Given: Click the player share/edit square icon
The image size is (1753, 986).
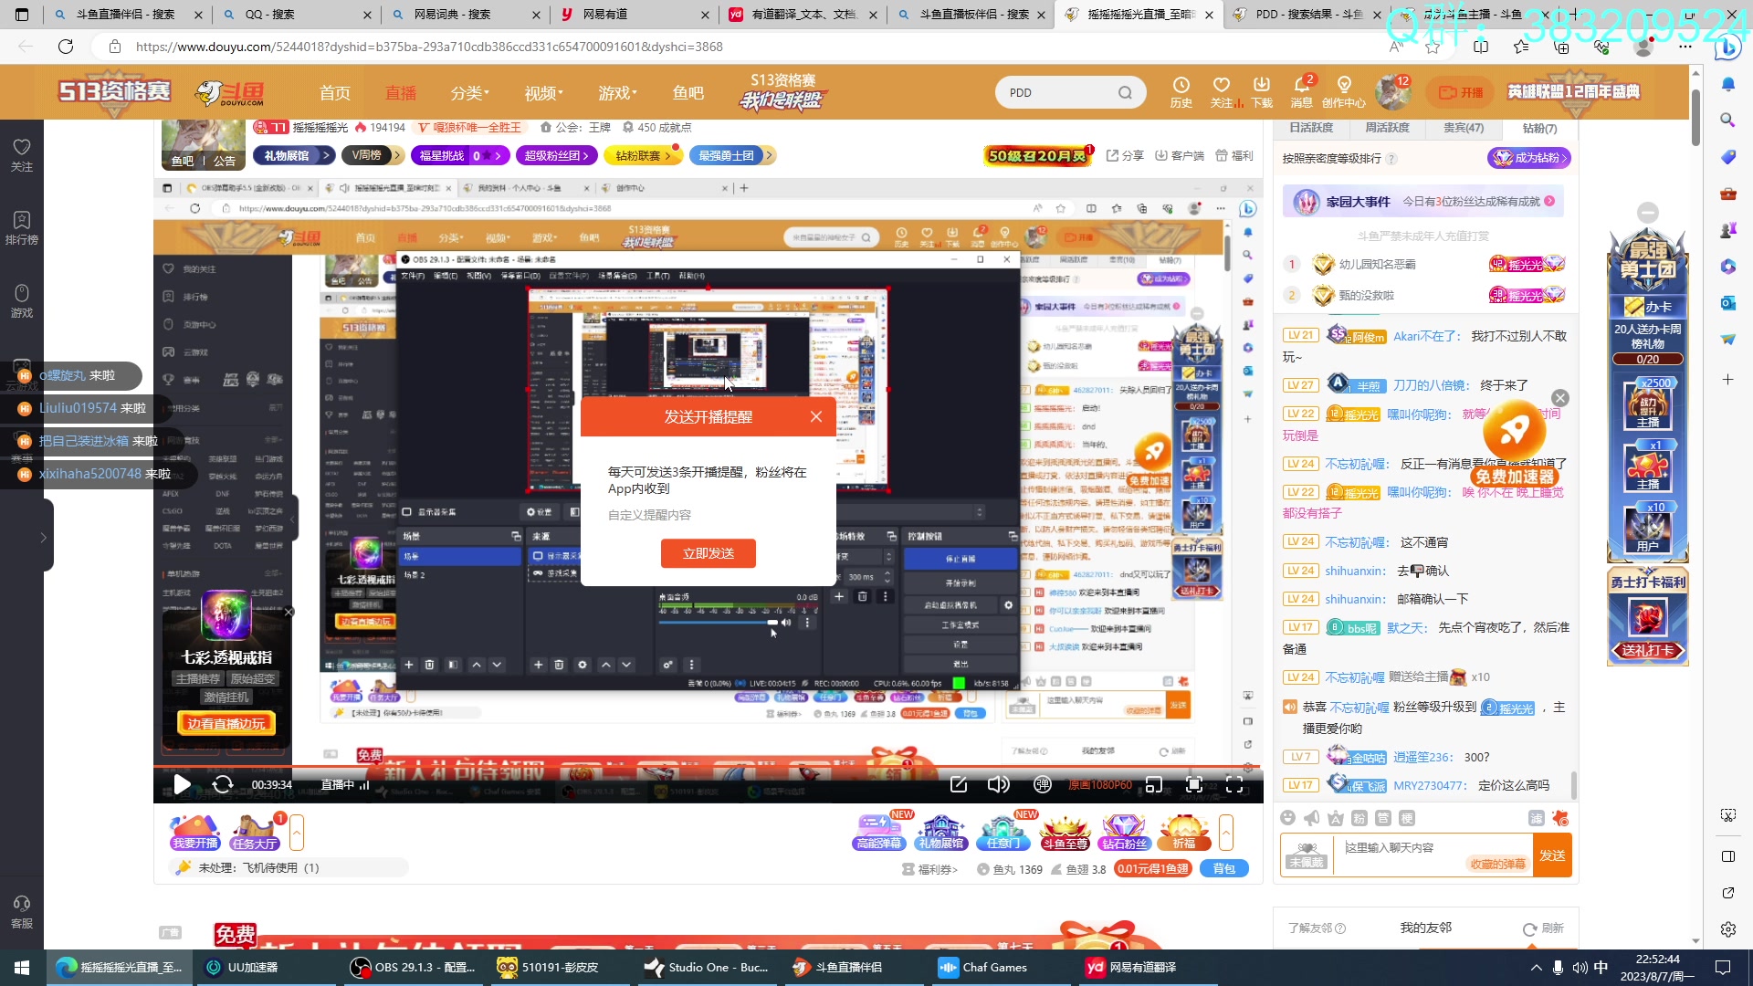Looking at the screenshot, I should coord(959,784).
